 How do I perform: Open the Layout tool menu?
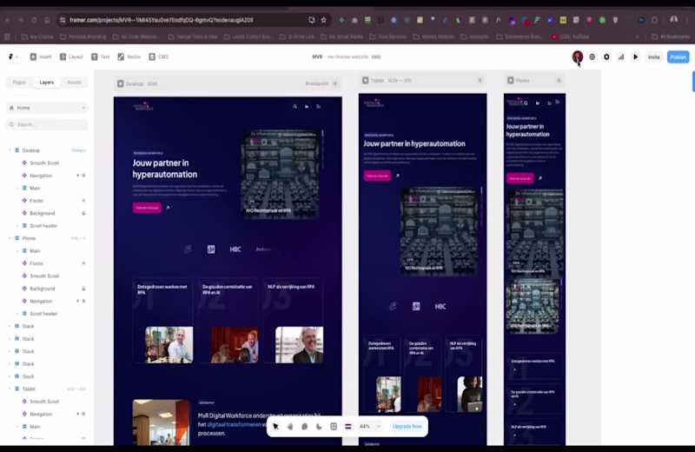71,56
